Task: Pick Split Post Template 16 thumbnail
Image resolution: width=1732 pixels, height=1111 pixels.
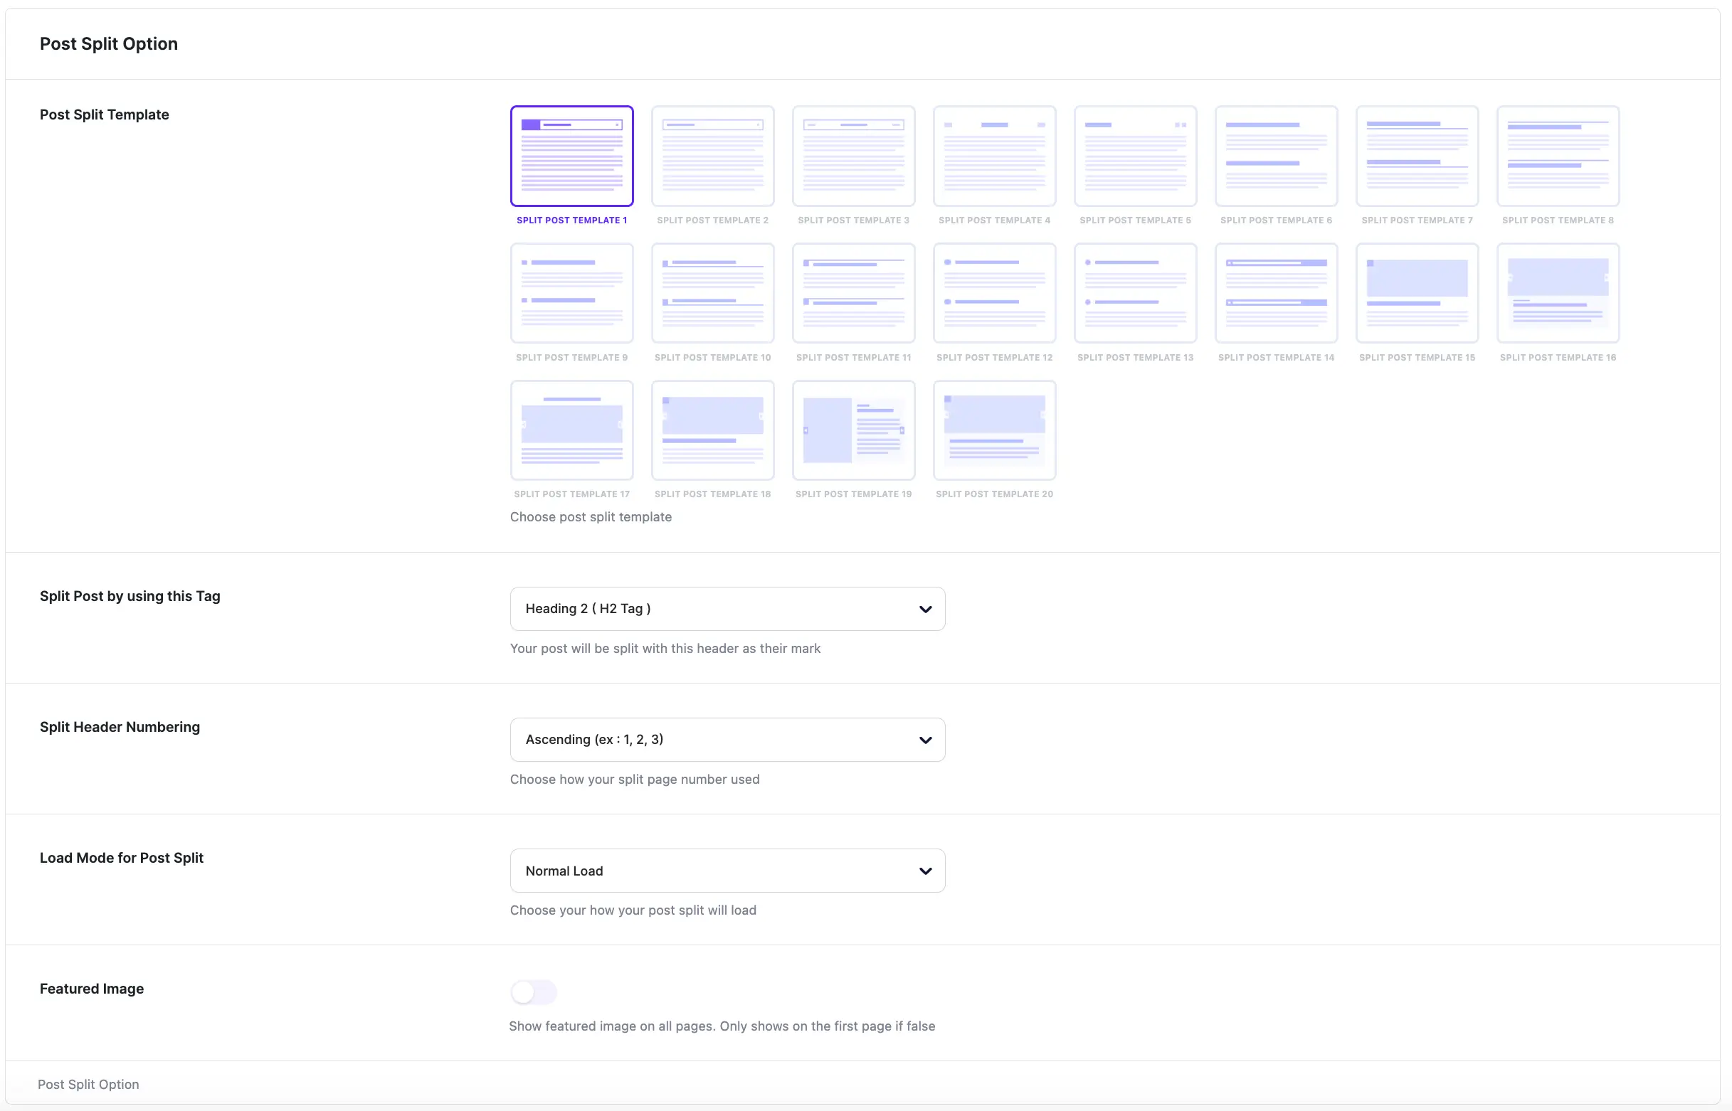Action: 1558,293
